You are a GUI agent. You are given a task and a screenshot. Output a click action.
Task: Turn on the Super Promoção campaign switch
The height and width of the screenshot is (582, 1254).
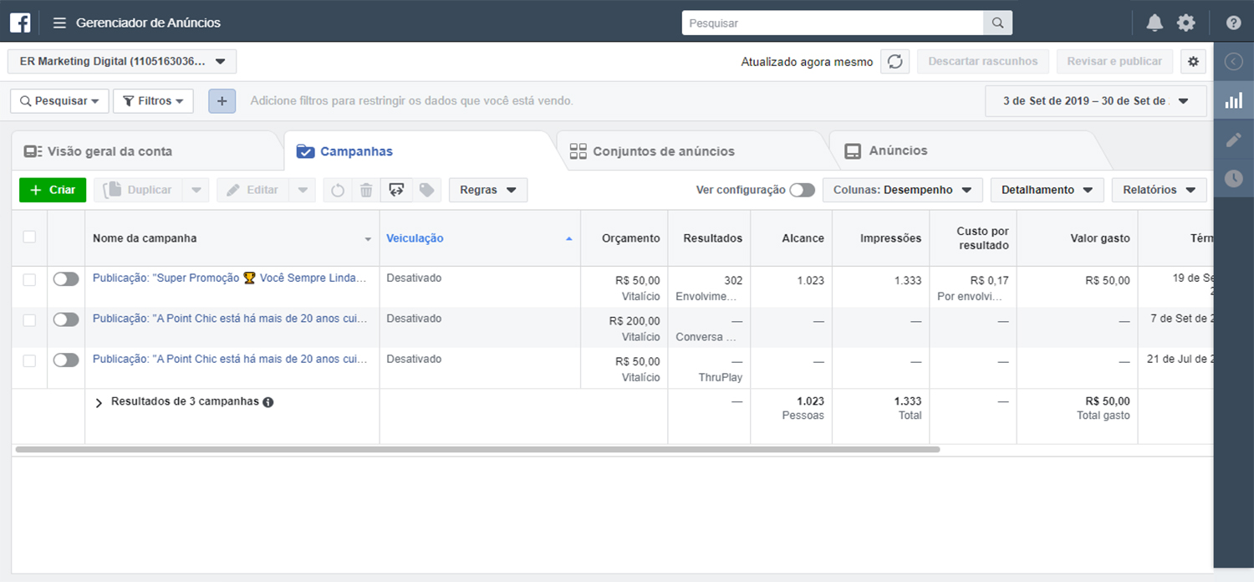(x=66, y=279)
